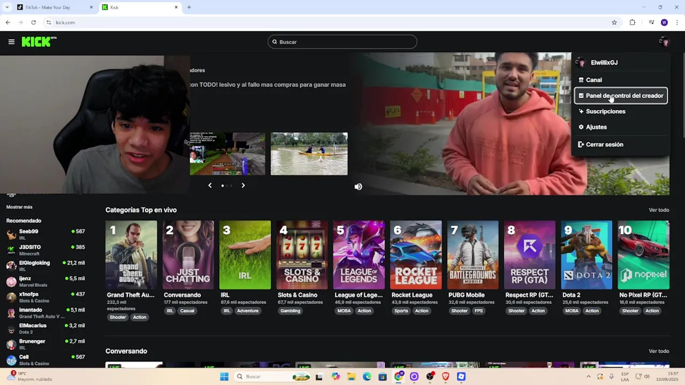Expand sidebar with Mostrar más
The image size is (685, 385).
point(19,207)
